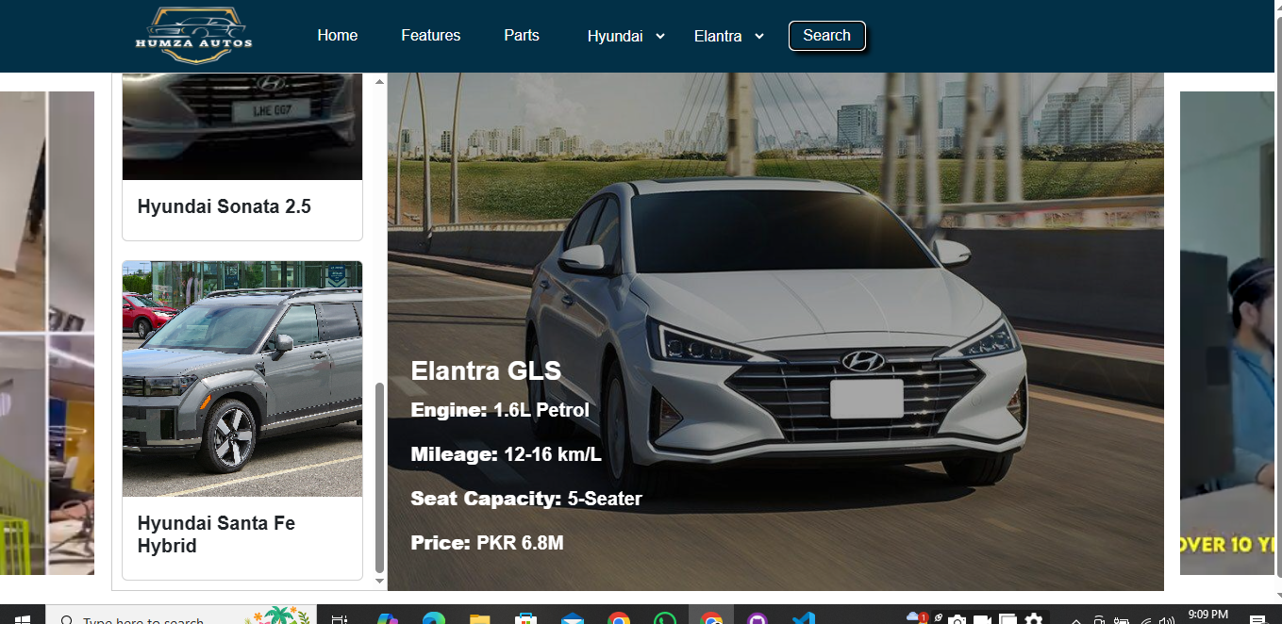Viewport: 1282px width, 624px height.
Task: Click the Humza Autos logo
Action: point(194,35)
